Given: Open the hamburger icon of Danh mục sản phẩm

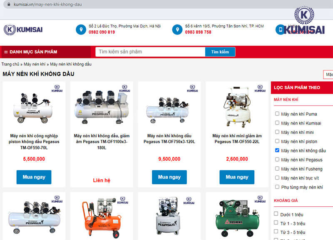Looking at the screenshot, I should [6, 52].
